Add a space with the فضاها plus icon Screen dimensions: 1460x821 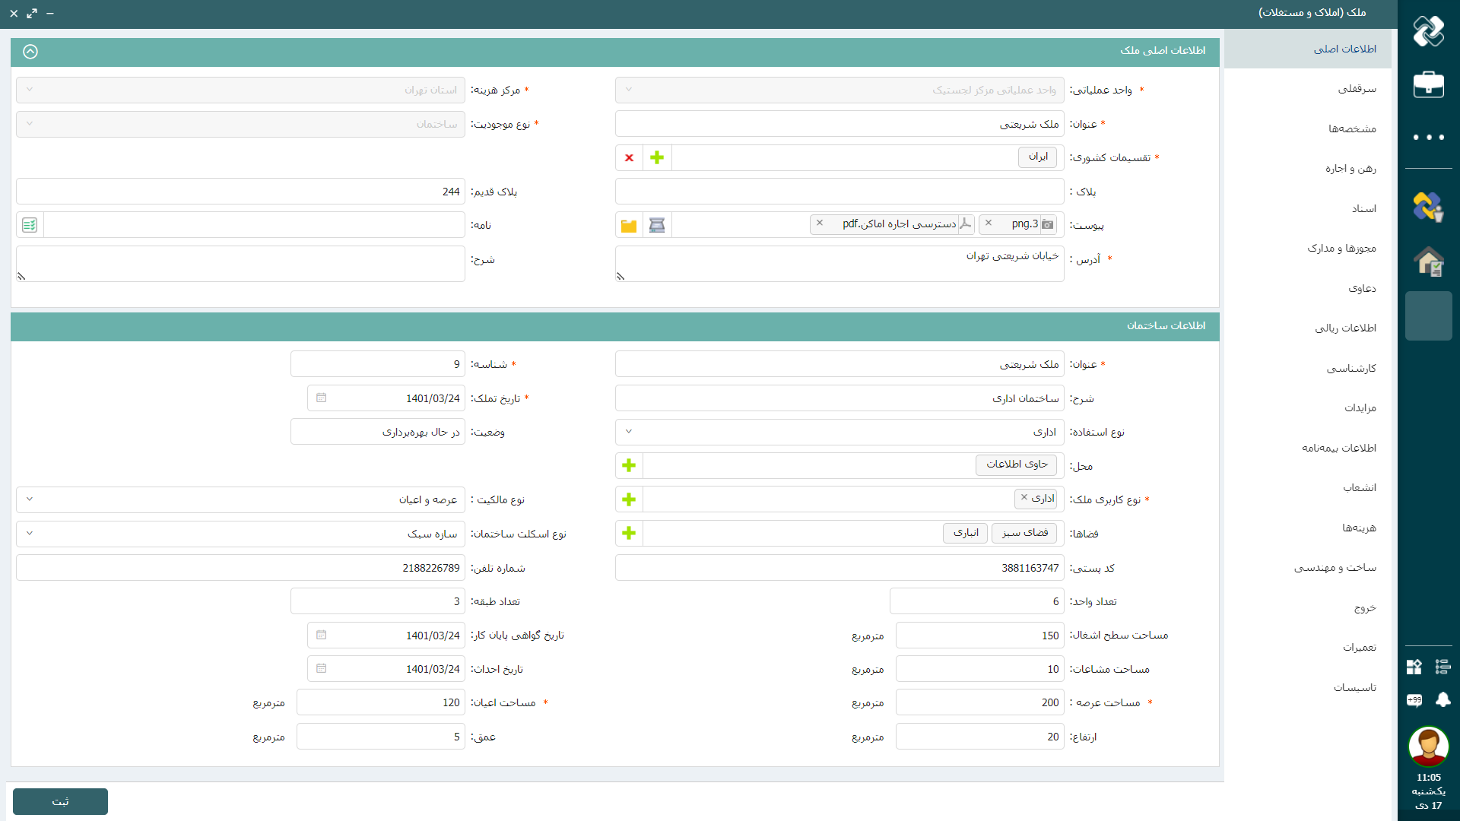pyautogui.click(x=629, y=533)
